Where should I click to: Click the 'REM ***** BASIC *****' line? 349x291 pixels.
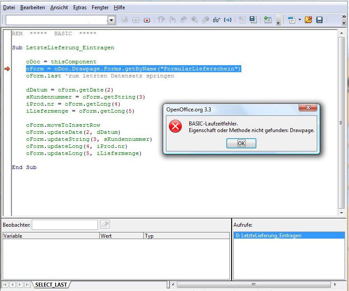[54, 33]
